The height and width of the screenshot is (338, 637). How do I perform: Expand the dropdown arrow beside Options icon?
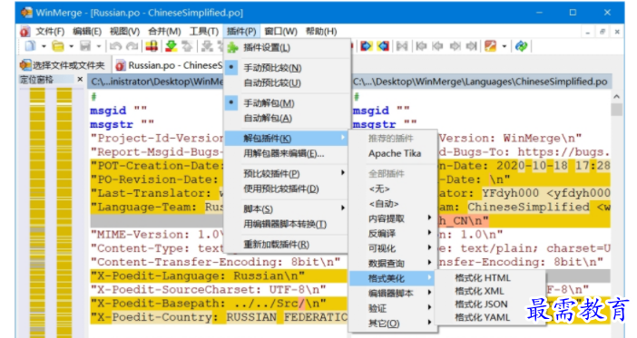click(505, 46)
